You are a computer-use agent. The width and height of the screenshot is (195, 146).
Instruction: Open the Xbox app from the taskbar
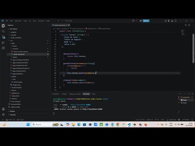point(101,124)
